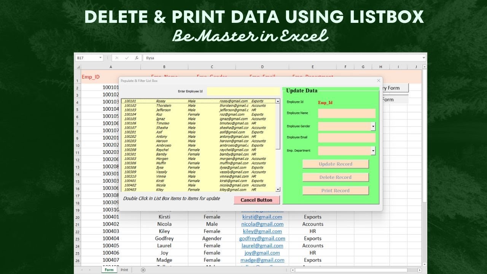
Task: Click the formula bar cancel X icon
Action: point(117,58)
